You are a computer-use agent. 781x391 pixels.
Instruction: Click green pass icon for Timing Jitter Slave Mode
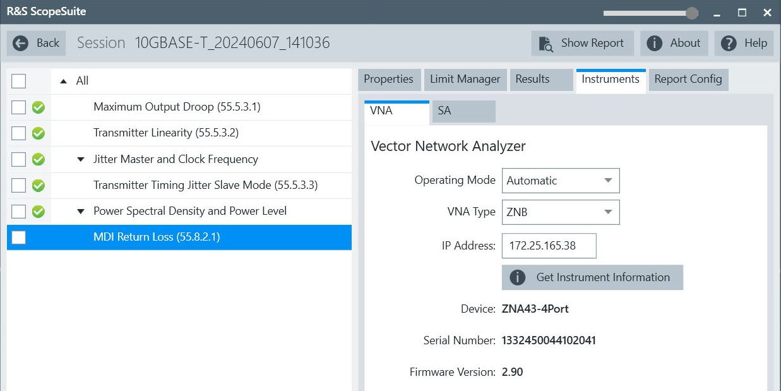point(38,185)
